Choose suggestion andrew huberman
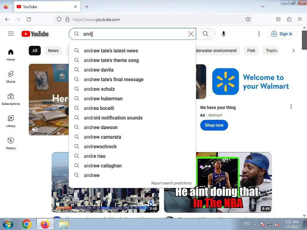The image size is (307, 230). click(132, 99)
